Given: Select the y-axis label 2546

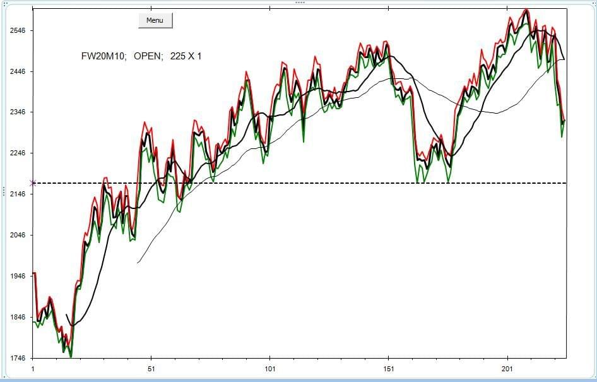Looking at the screenshot, I should (17, 30).
